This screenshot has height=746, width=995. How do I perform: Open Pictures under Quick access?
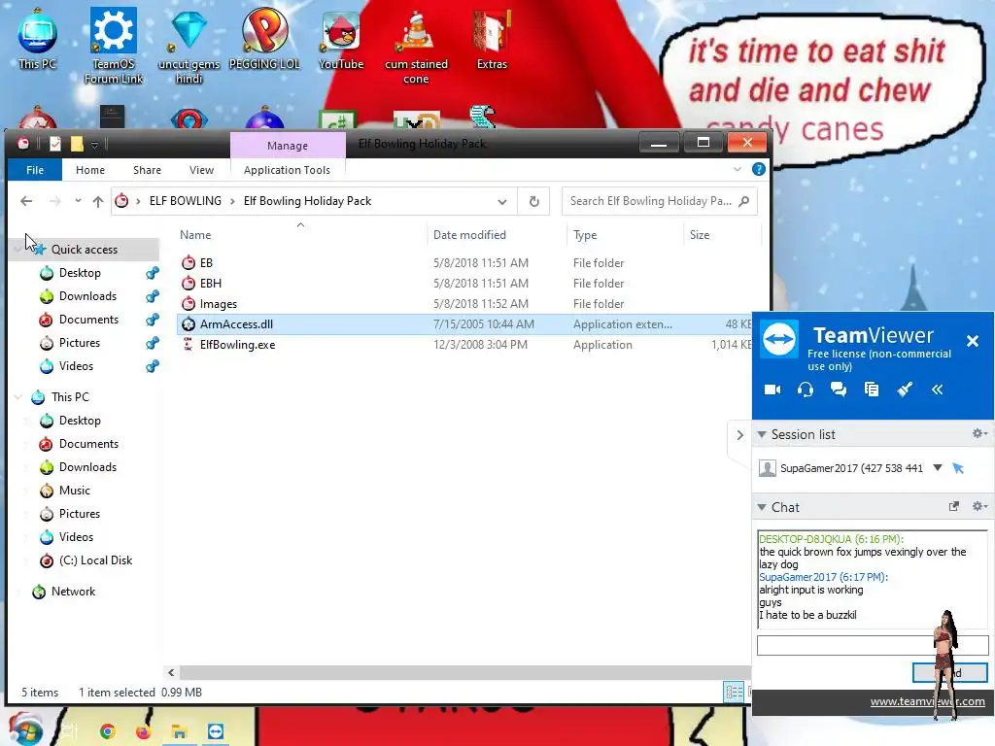[80, 343]
